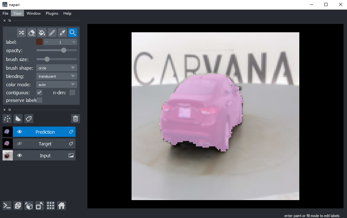Reset view with the home icon
The width and height of the screenshot is (347, 218).
point(61,206)
